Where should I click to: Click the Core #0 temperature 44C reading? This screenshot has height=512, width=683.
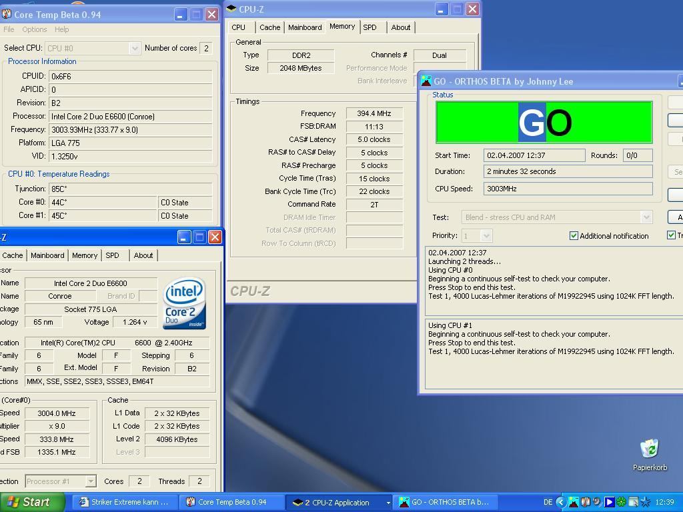103,202
